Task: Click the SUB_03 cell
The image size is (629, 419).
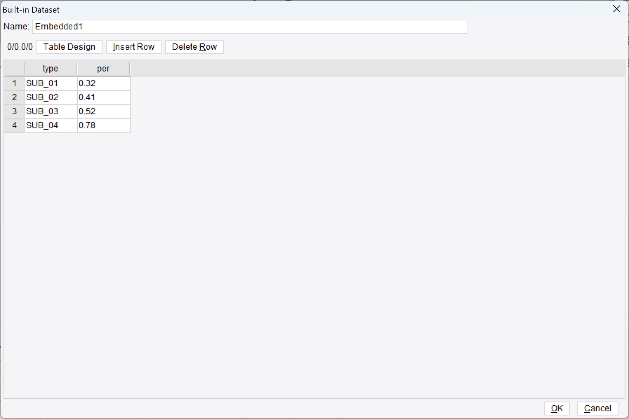Action: 51,111
